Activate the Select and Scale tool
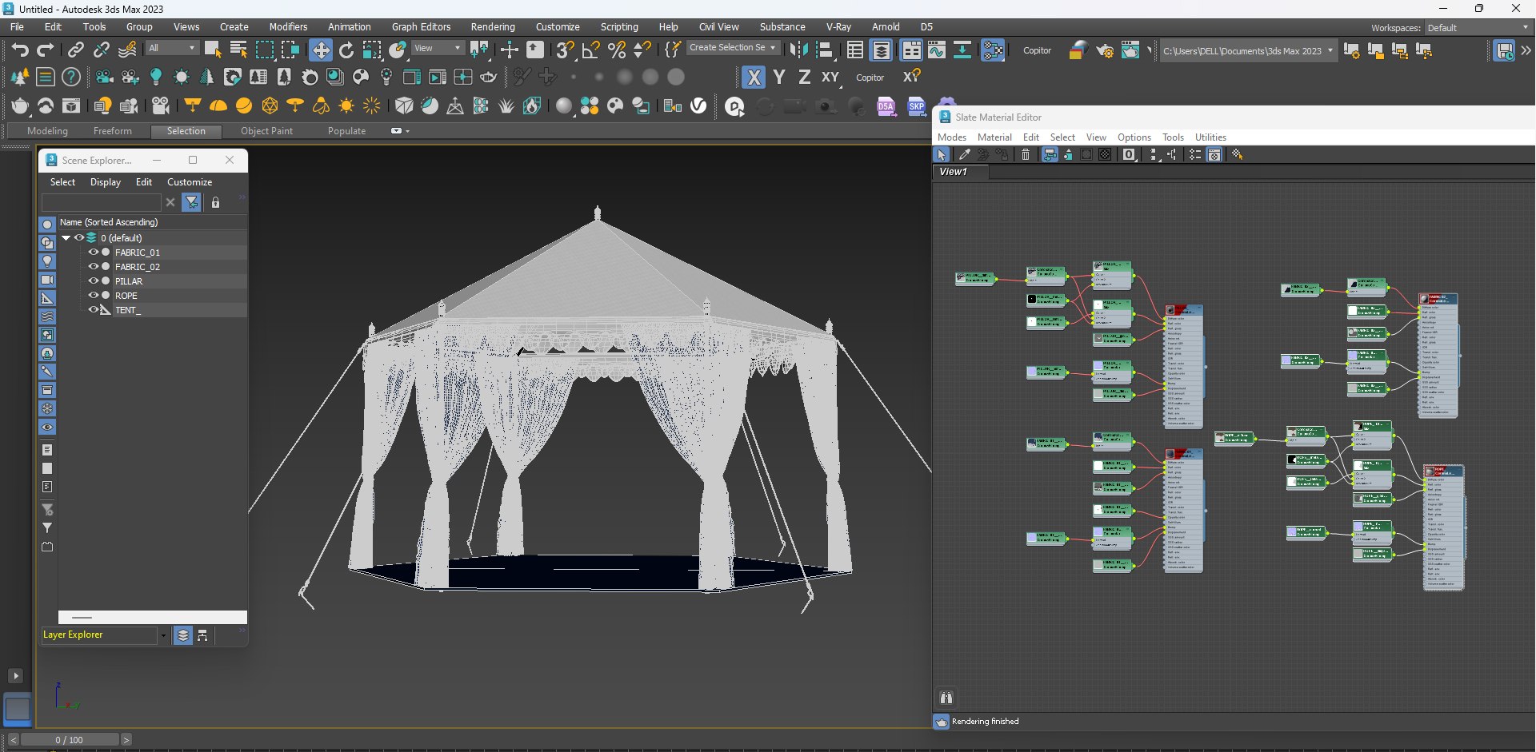This screenshot has width=1536, height=752. tap(372, 50)
